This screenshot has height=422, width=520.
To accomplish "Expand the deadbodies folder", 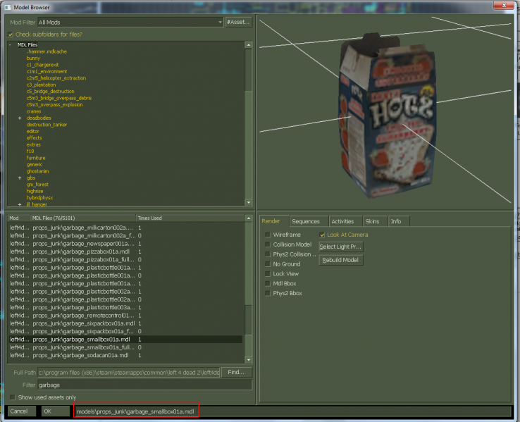I will (20, 118).
